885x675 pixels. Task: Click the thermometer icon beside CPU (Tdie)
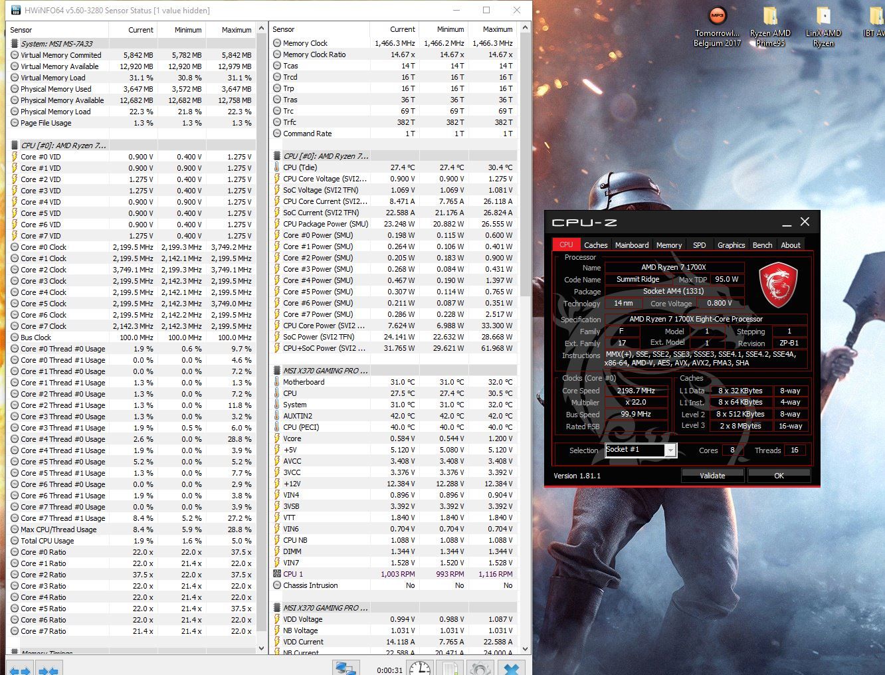[x=277, y=167]
